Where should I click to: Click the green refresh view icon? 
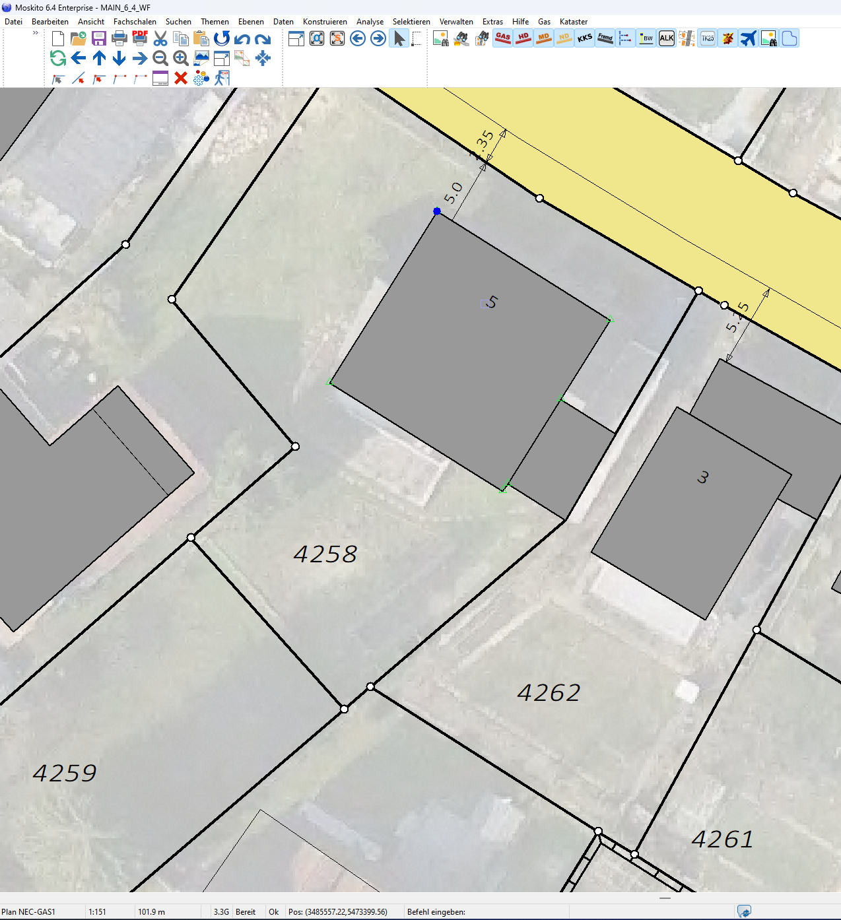click(x=58, y=59)
